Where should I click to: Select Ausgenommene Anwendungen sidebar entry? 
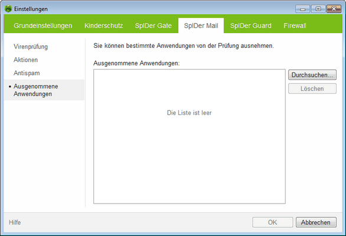(x=44, y=90)
